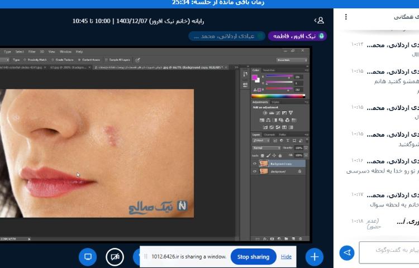This screenshot has height=268, width=419.
Task: Open the Layers panel flyout menu
Action: (306, 135)
